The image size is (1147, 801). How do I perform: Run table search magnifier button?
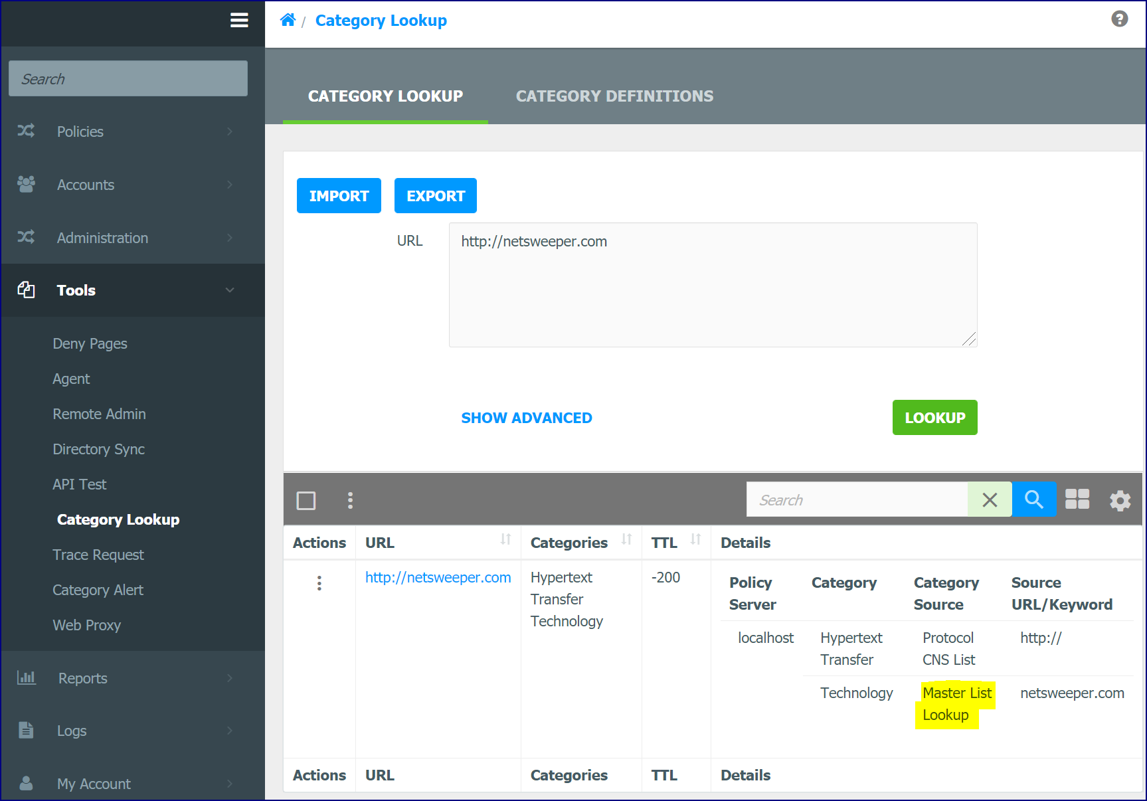click(x=1034, y=499)
